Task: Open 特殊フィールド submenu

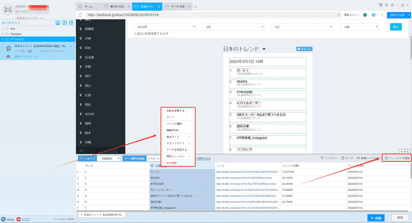Action: (x=178, y=156)
